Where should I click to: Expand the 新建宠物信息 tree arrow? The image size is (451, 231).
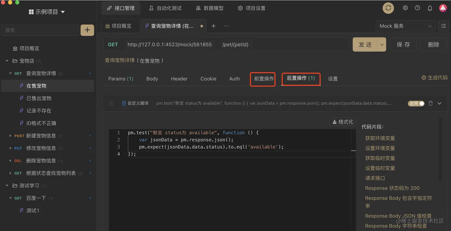11,136
